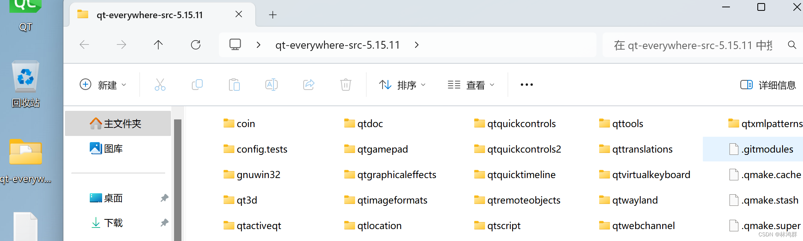
Task: Unpin 桌面 from quick access
Action: [164, 198]
